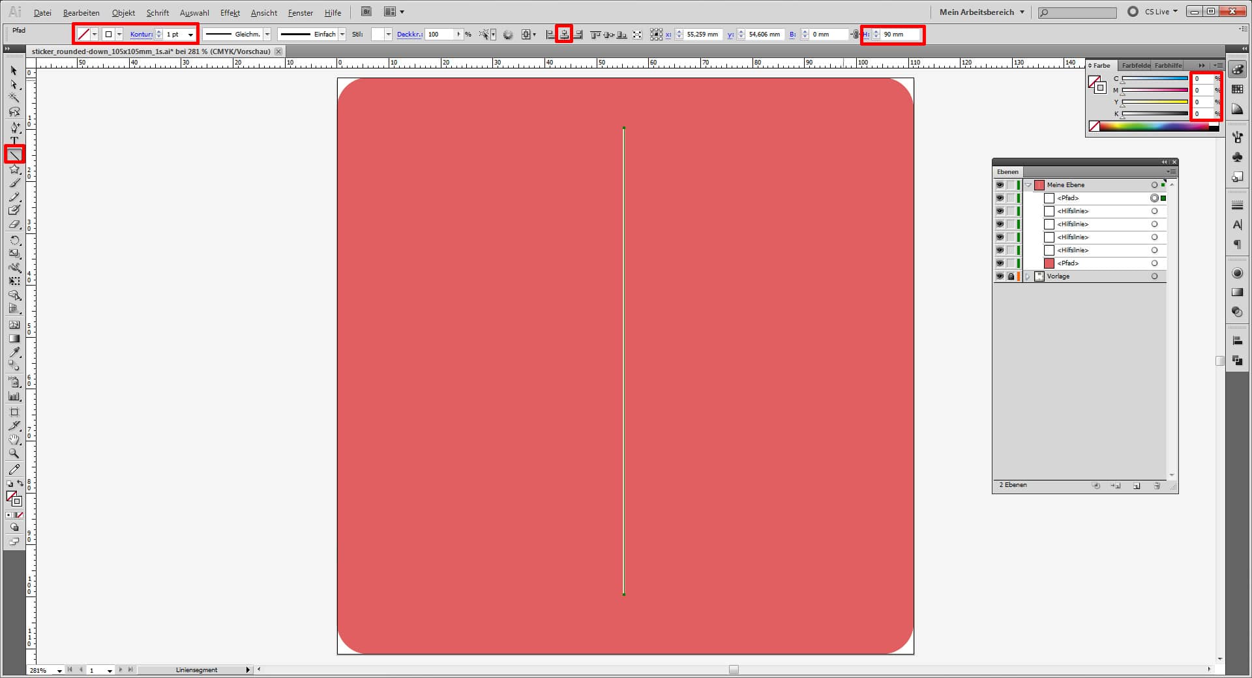Open the Objekt menu
1252x678 pixels.
coord(123,12)
